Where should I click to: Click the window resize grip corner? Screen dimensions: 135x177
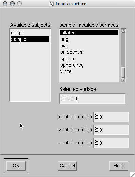133,175
